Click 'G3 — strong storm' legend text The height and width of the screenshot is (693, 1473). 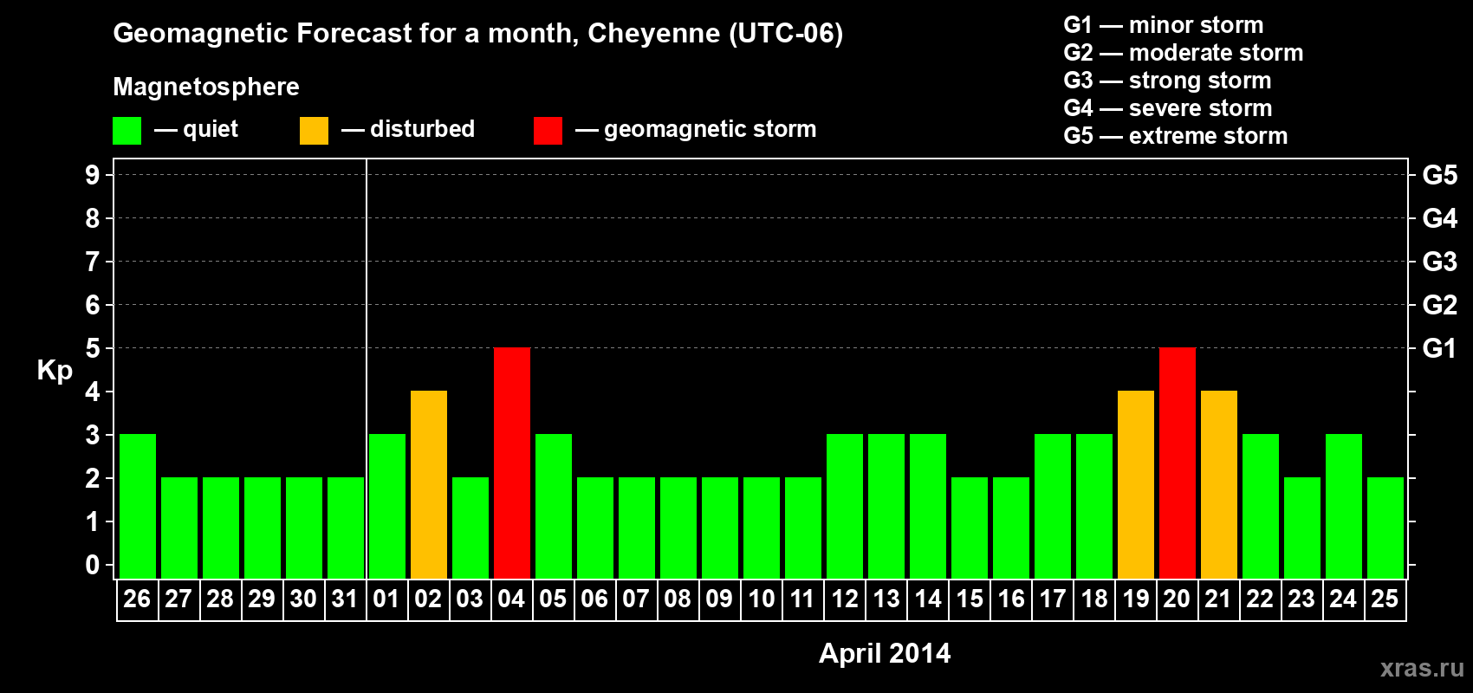coord(1167,81)
